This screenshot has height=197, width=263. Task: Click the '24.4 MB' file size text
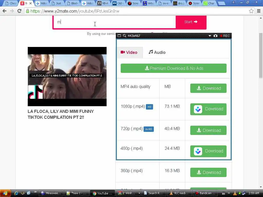(x=172, y=149)
